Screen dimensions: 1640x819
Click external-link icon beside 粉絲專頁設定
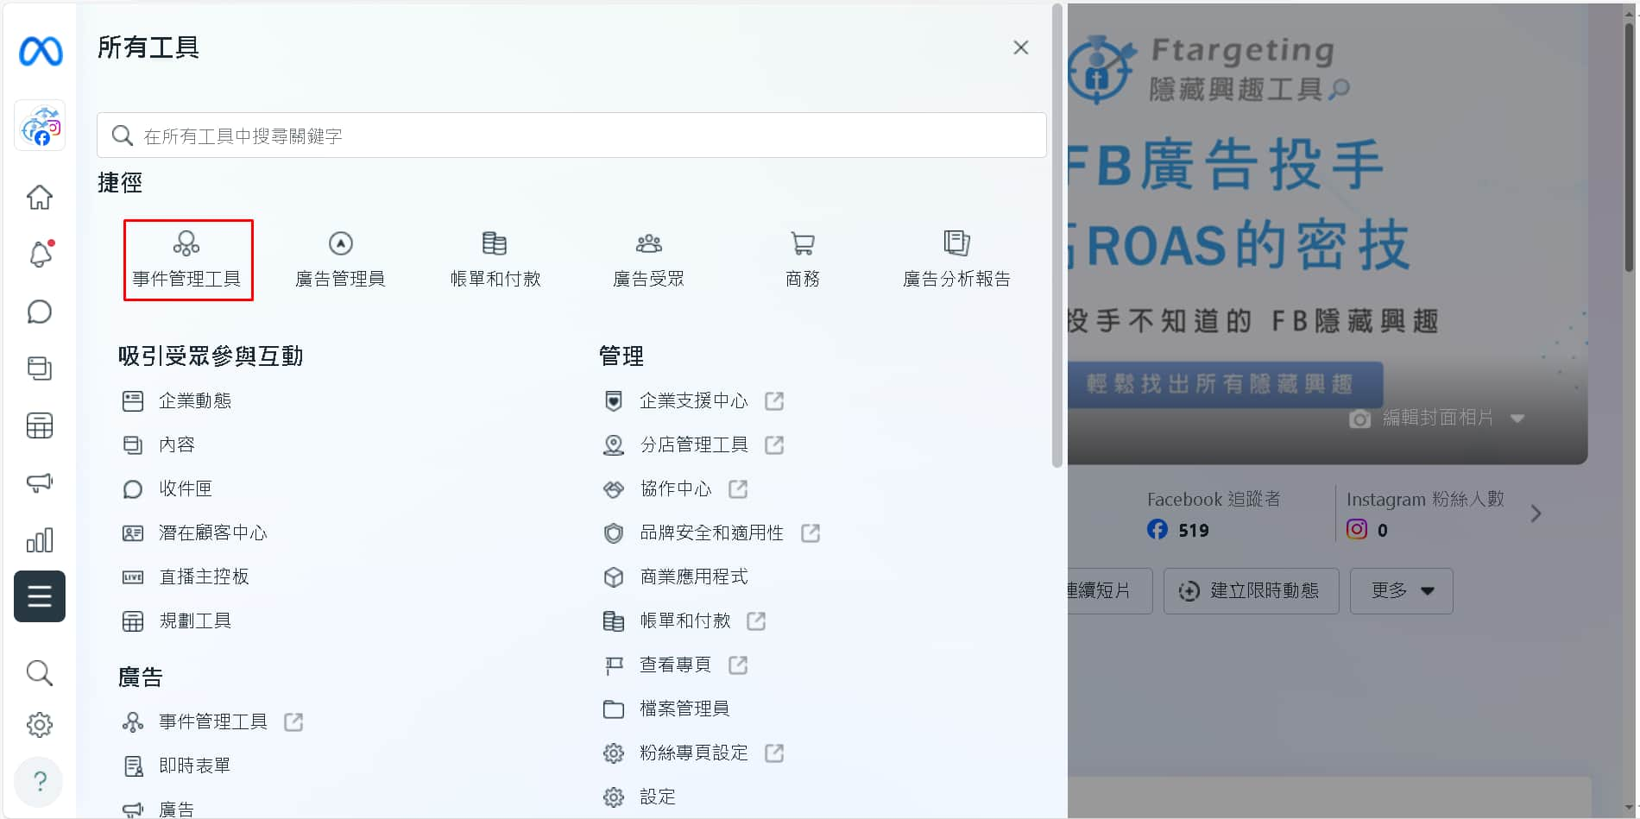[x=774, y=753]
